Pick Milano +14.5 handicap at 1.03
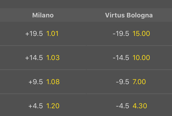This screenshot has width=172, height=116. [x=43, y=58]
